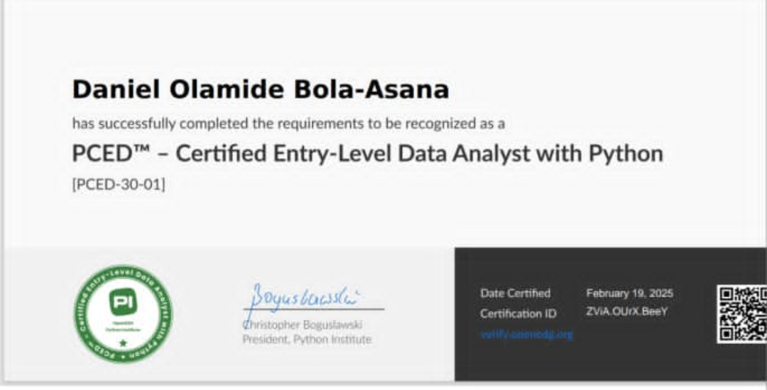Click the signature underline
Screen dimensions: 767x390
[x=314, y=309]
